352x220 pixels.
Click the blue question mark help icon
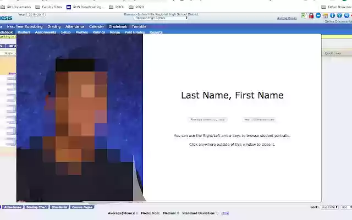pos(339,15)
